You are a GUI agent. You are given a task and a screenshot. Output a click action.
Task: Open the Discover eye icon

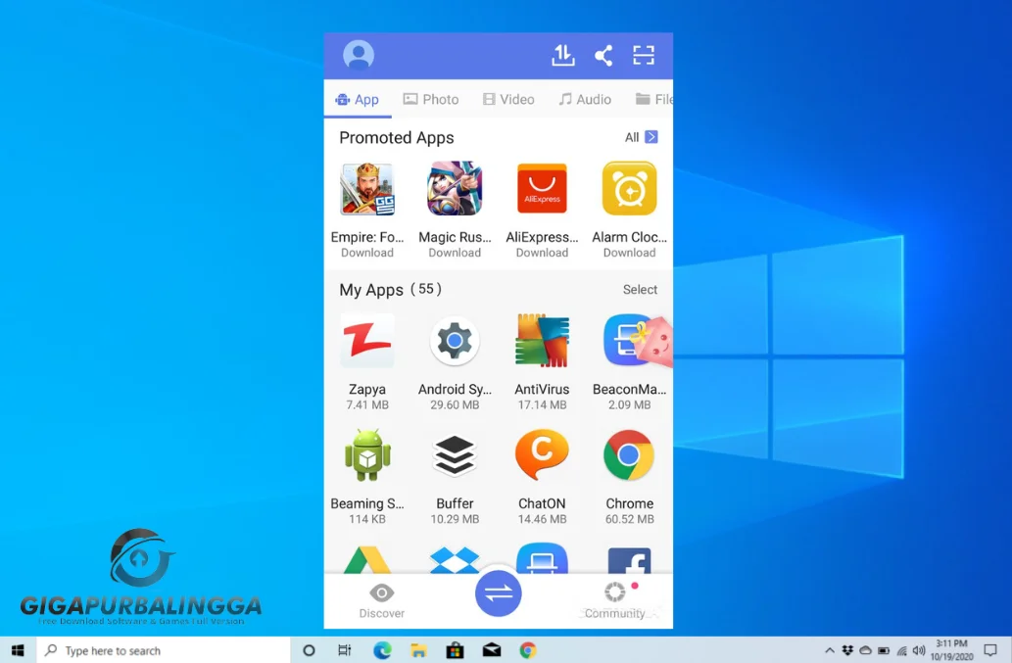[x=381, y=594]
